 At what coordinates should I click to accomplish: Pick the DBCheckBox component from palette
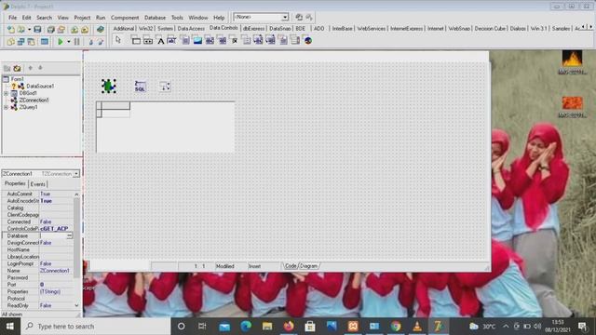click(x=234, y=40)
